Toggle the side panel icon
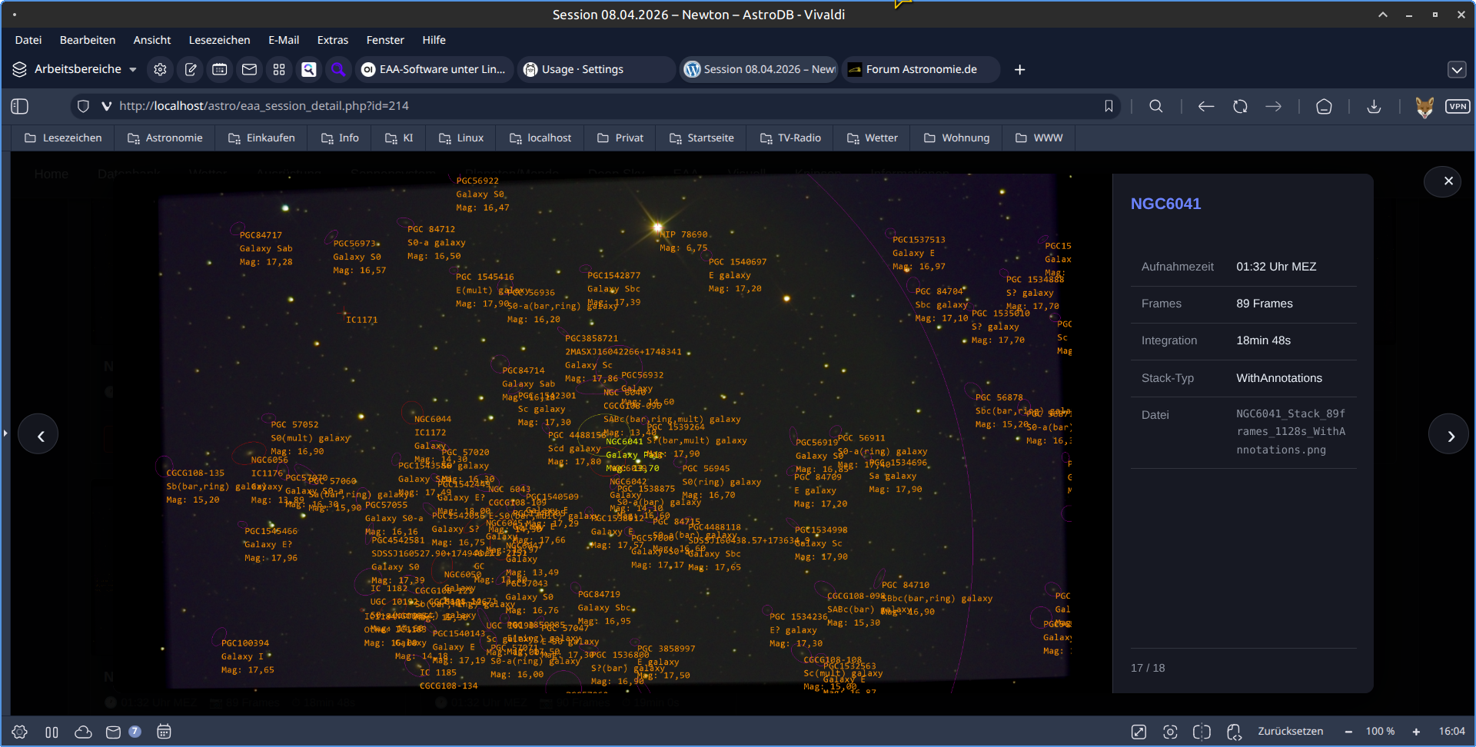The height and width of the screenshot is (747, 1476). point(20,106)
